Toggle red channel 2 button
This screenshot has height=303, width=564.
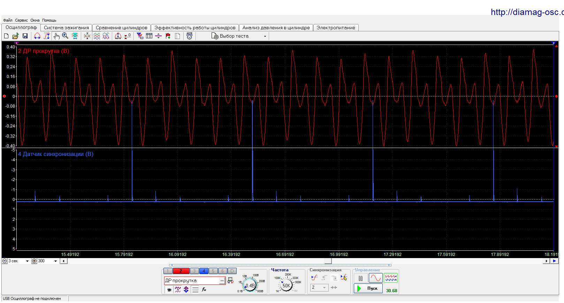(x=181, y=271)
